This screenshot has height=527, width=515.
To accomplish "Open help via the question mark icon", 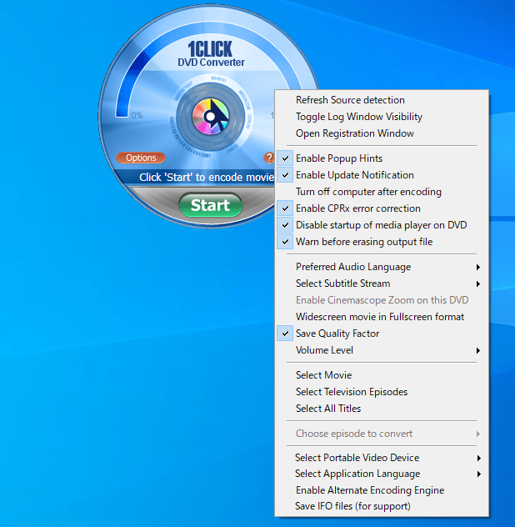I will point(269,158).
